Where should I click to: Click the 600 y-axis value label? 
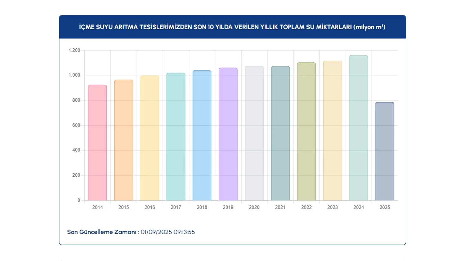[76, 125]
